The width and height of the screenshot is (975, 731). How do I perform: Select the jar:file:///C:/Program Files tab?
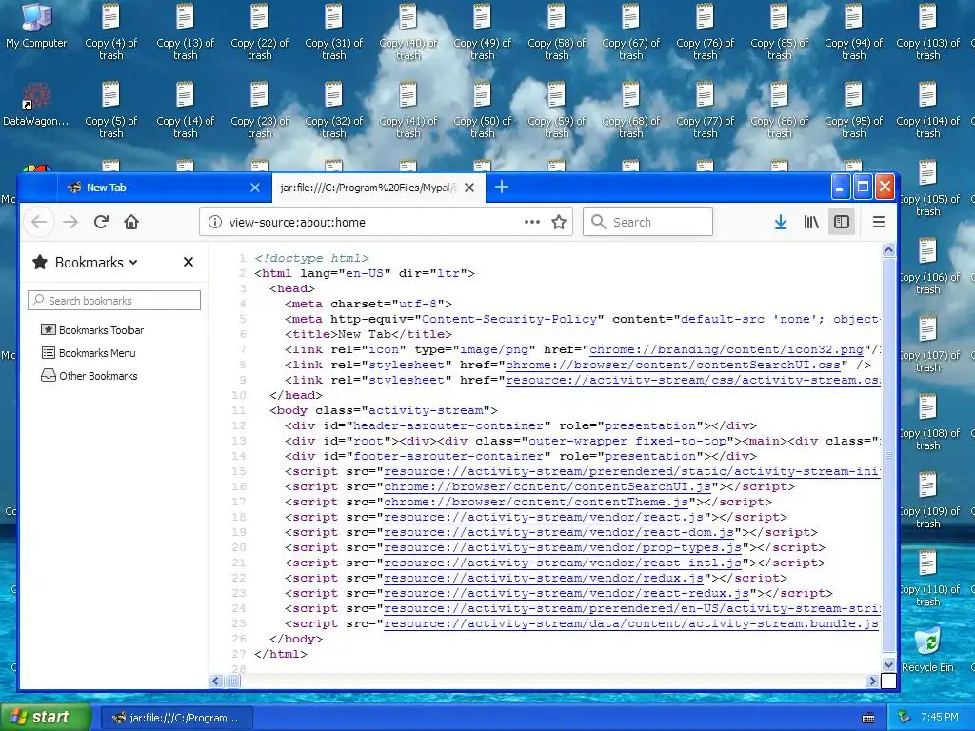click(368, 188)
